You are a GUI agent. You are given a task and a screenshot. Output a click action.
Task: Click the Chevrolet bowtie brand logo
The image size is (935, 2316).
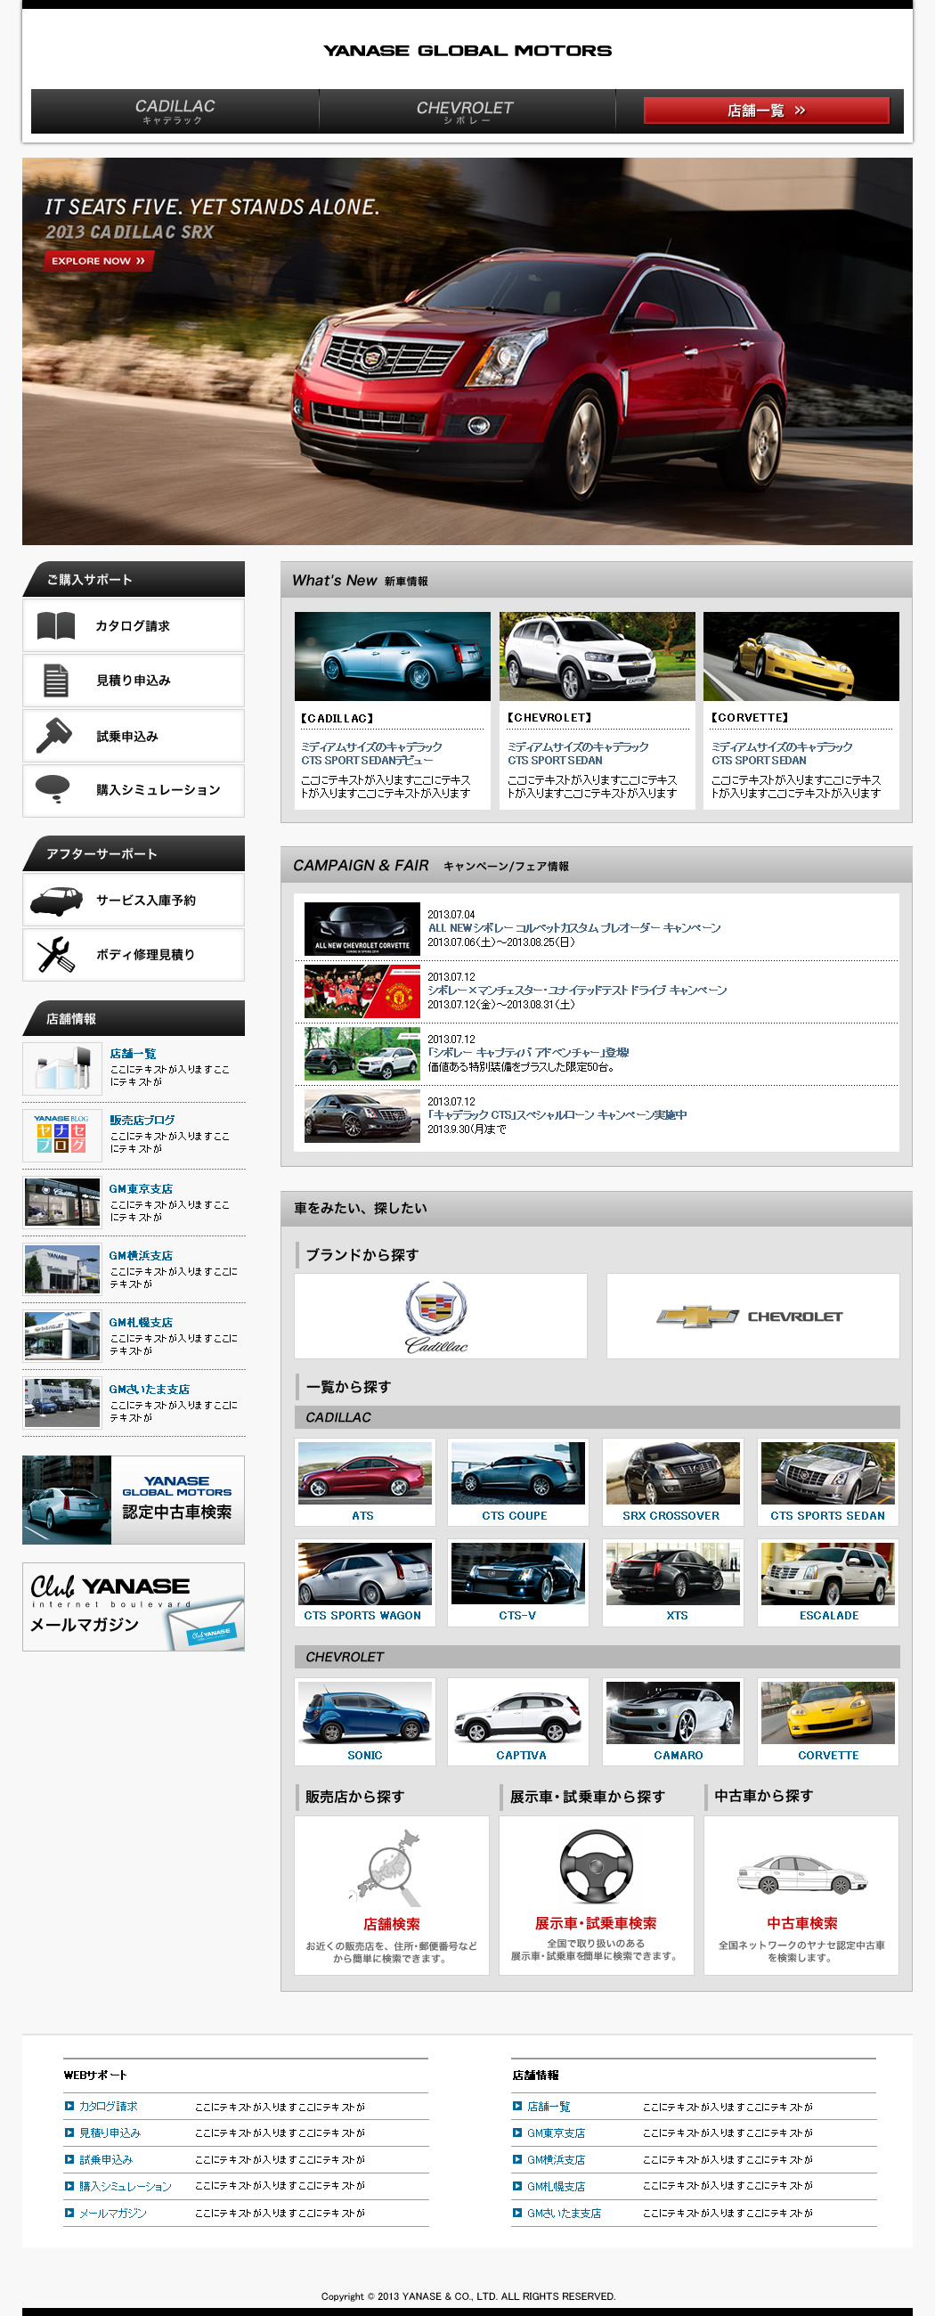pyautogui.click(x=697, y=1317)
